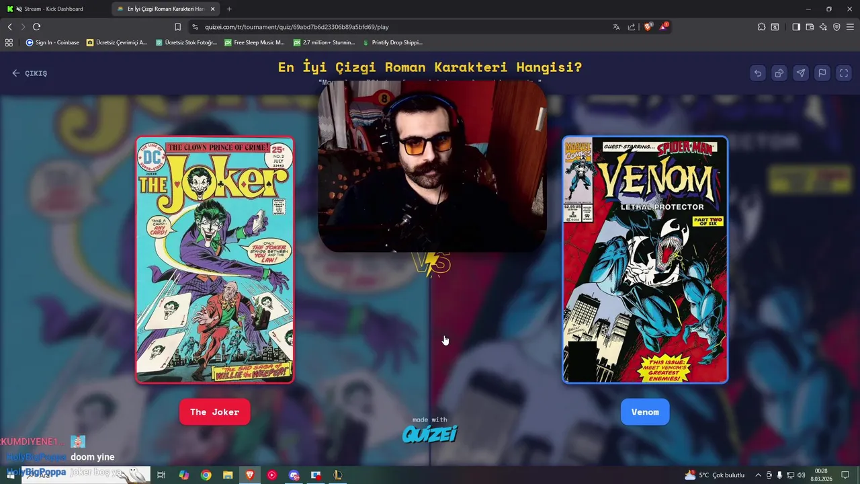Open Google Chrome from the taskbar
The height and width of the screenshot is (484, 860).
(x=206, y=475)
